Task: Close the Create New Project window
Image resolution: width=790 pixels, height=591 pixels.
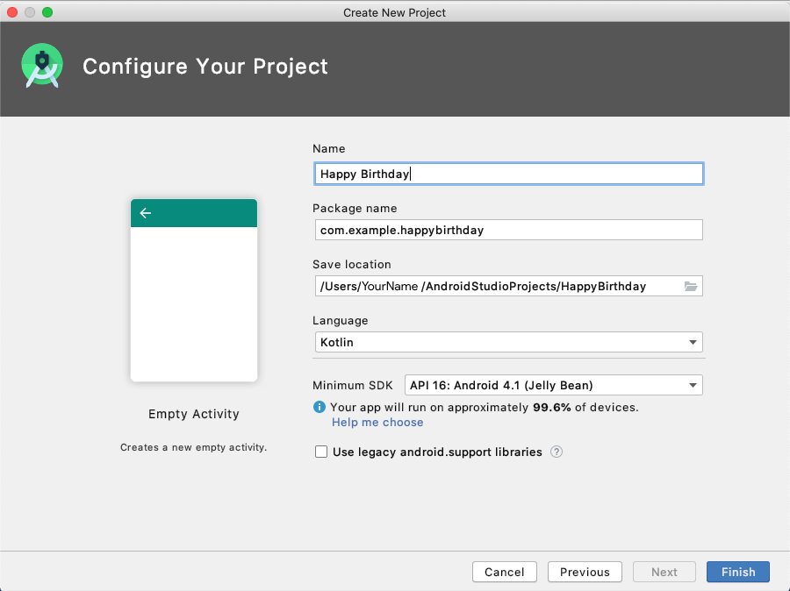Action: pos(12,12)
